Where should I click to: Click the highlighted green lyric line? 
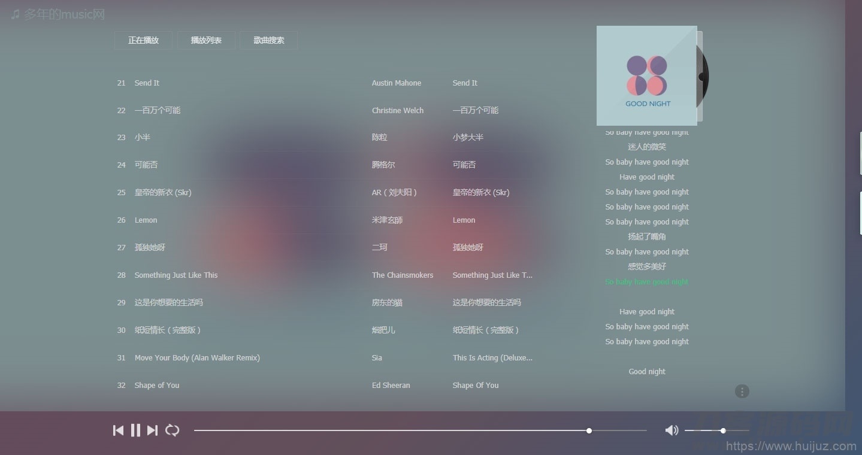[647, 282]
